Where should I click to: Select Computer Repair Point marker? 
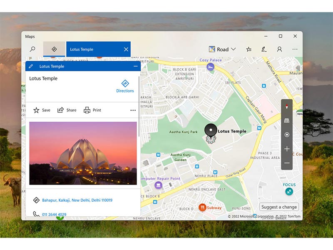coord(158,185)
